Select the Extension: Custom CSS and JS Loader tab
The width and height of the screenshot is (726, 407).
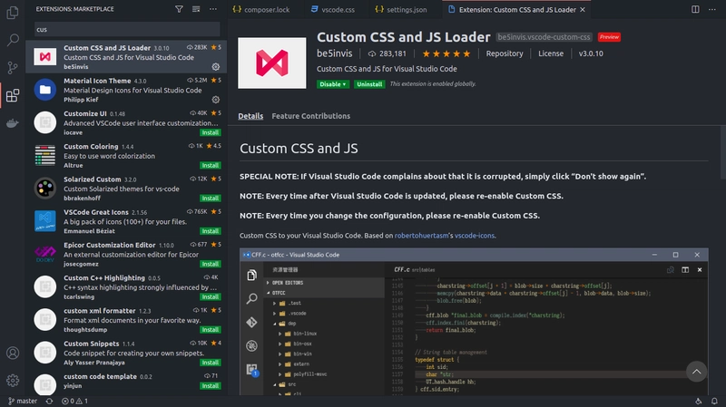coord(517,9)
